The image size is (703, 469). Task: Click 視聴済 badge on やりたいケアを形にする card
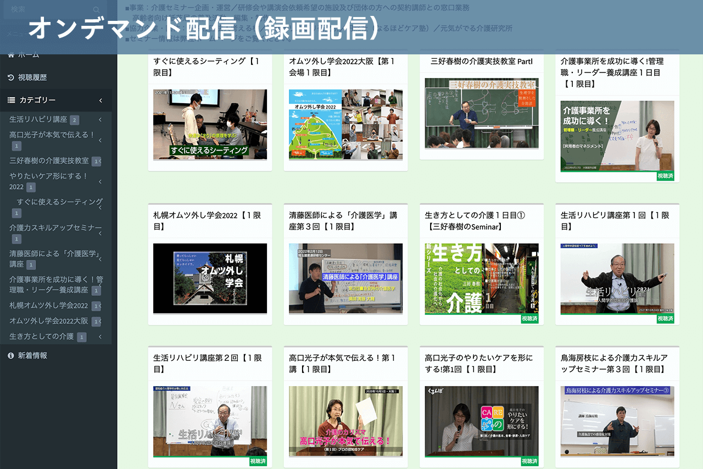pos(530,461)
